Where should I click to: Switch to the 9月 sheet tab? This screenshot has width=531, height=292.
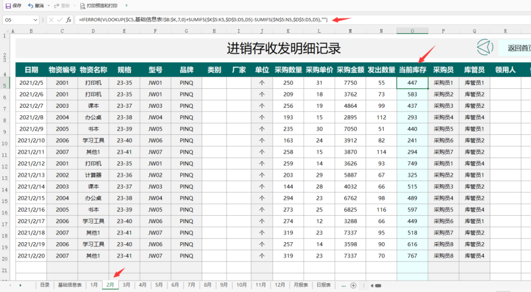click(224, 285)
